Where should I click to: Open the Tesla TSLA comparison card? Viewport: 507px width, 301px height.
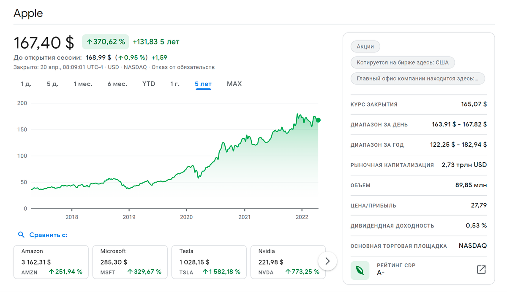coord(209,262)
